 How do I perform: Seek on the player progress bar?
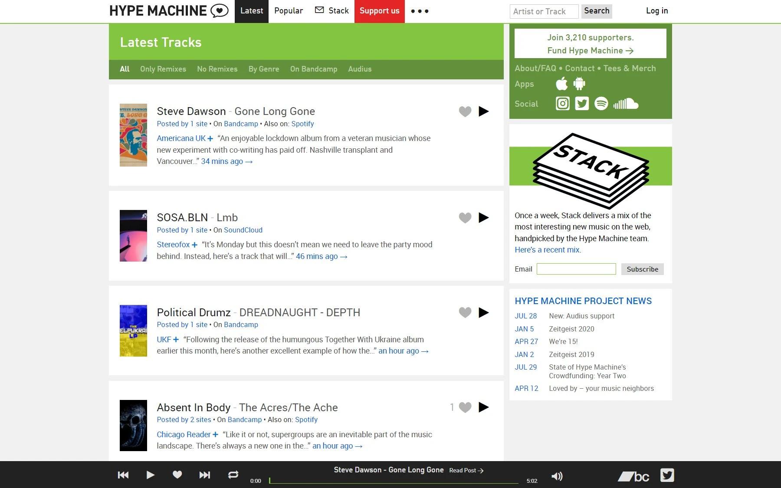coord(393,481)
